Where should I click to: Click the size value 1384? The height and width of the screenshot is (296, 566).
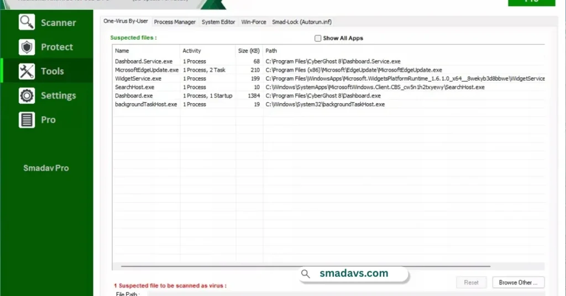254,96
